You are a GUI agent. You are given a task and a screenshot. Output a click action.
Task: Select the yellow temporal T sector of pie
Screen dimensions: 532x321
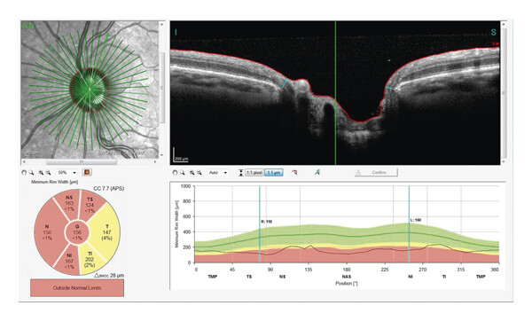106,232
